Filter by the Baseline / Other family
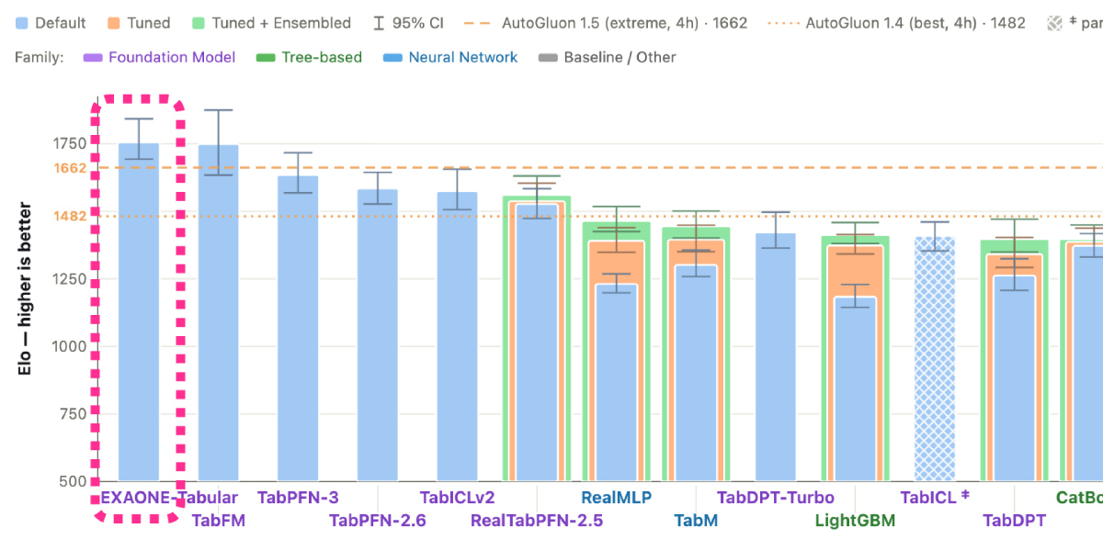The image size is (1103, 551). 607,57
